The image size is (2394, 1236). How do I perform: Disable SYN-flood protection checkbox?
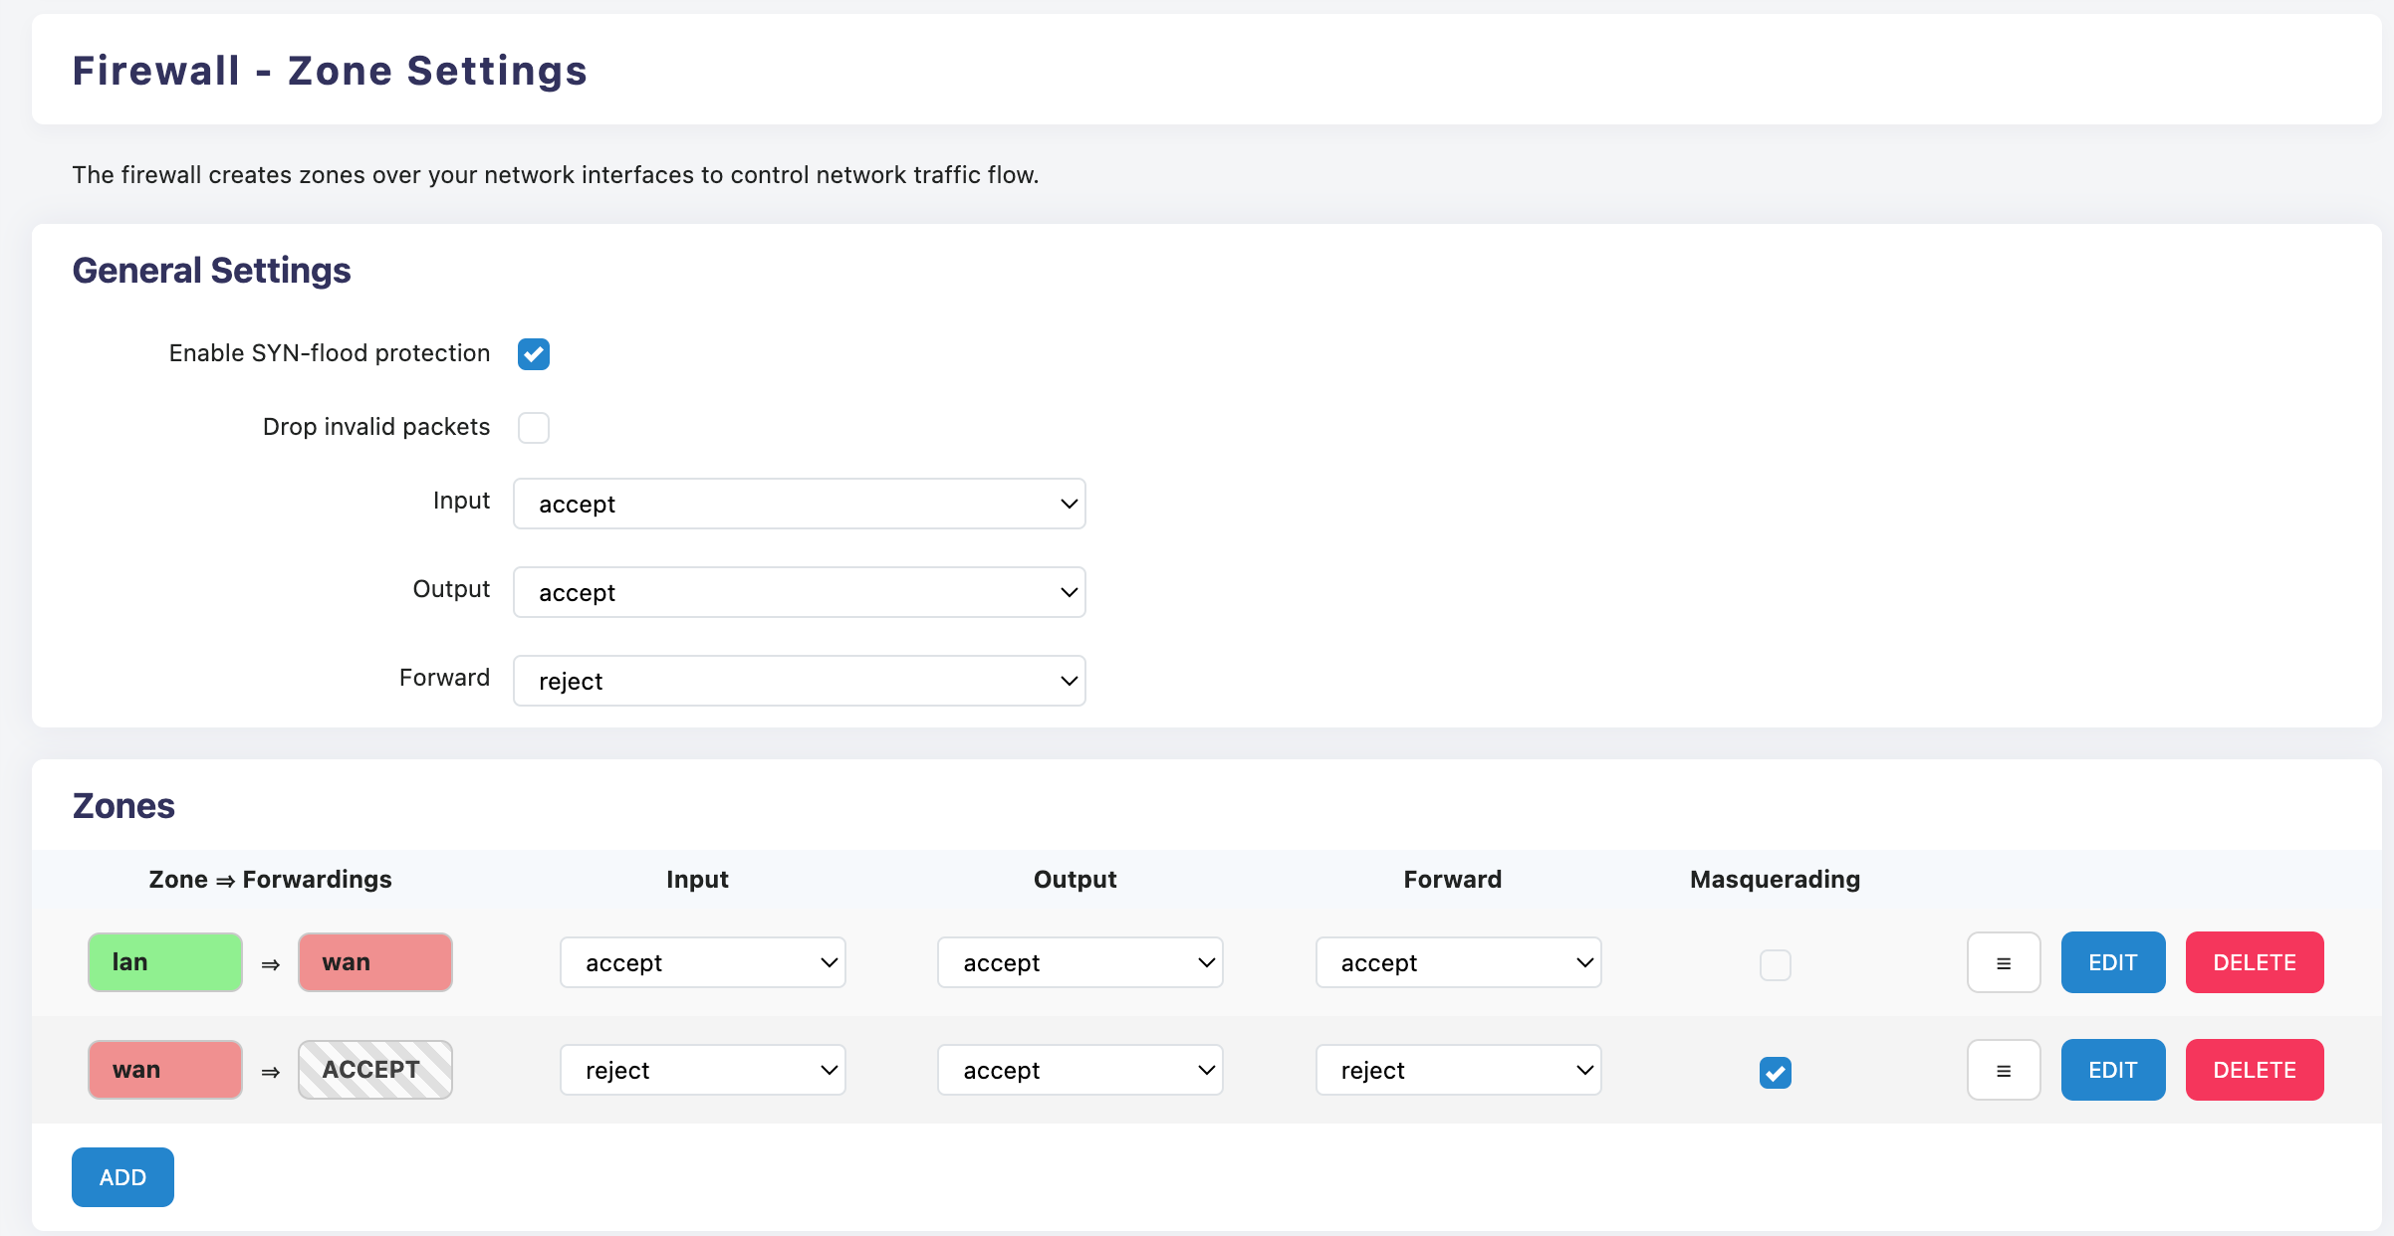[534, 354]
